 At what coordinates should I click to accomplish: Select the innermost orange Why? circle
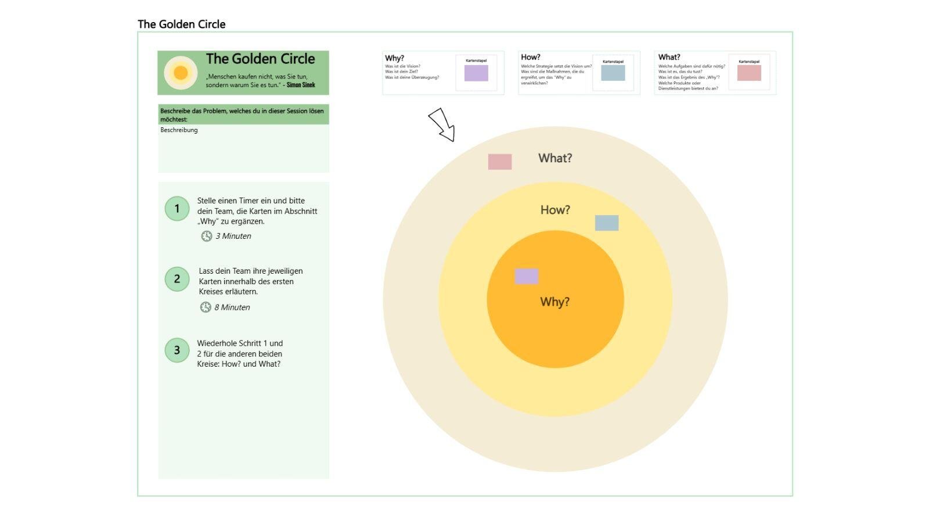(x=556, y=301)
